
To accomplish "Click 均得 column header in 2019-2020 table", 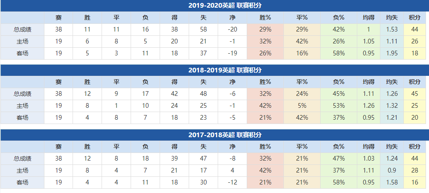I will pyautogui.click(x=368, y=17).
